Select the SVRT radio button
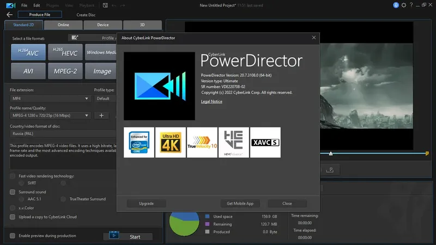The height and width of the screenshot is (245, 436). (21, 183)
